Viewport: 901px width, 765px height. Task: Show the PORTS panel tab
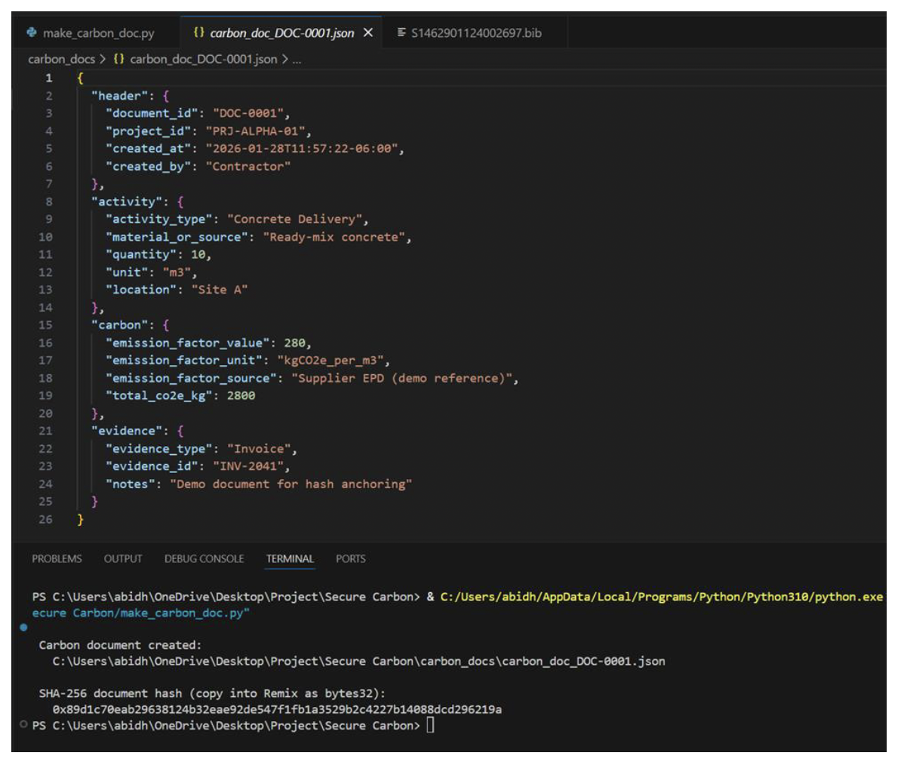pyautogui.click(x=351, y=559)
